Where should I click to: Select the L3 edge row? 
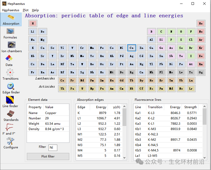coord(99,129)
